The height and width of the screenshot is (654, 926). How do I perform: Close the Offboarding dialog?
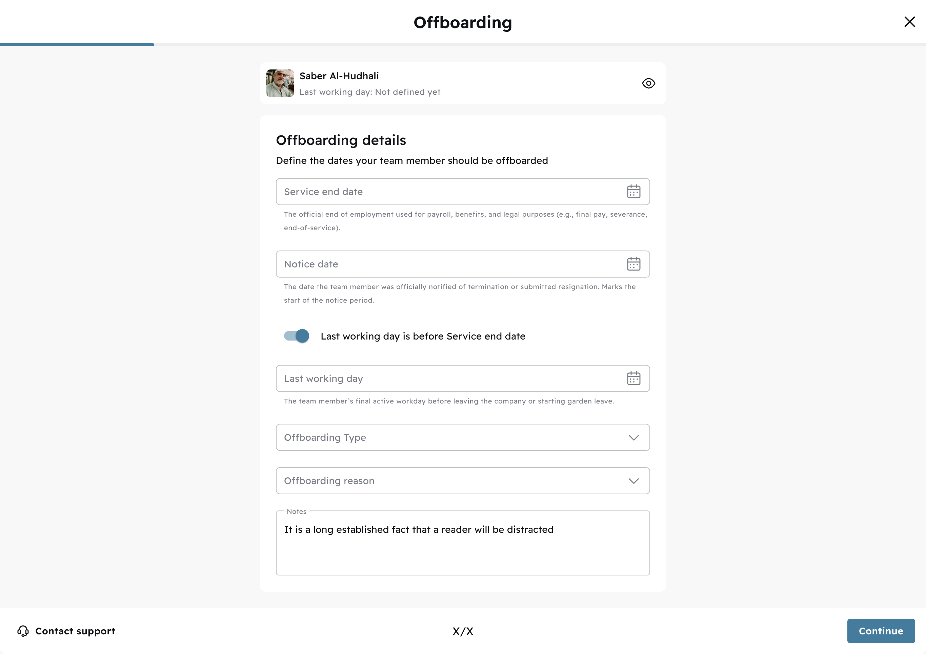pos(909,22)
